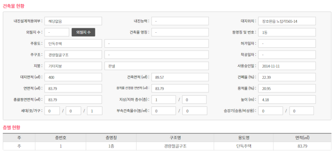Click the 주용도 field showing 단독주택
The width and height of the screenshot is (333, 152).
coord(73,43)
